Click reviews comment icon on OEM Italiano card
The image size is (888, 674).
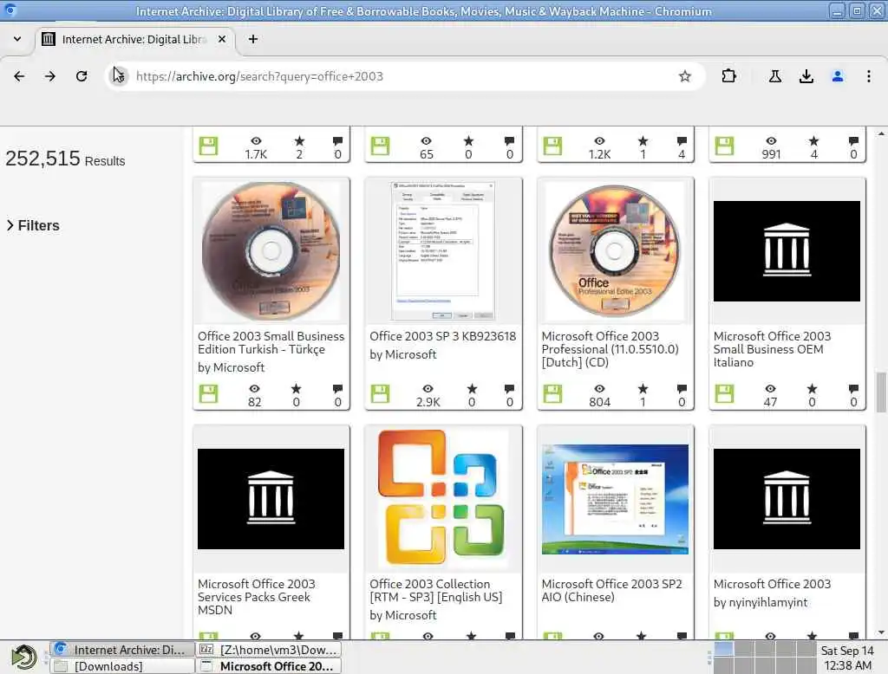[853, 388]
